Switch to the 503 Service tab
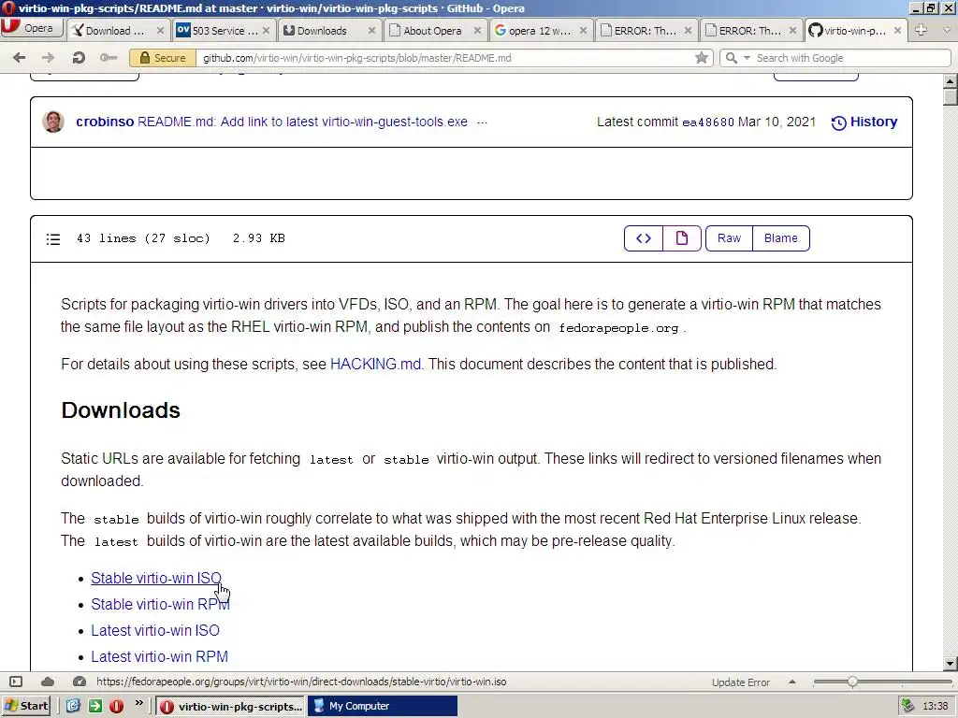958x718 pixels. (x=218, y=31)
